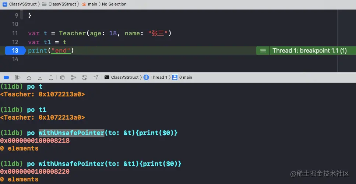Open ClassVSStruct folder in jump bar
The height and width of the screenshot is (184, 356).
59,4
